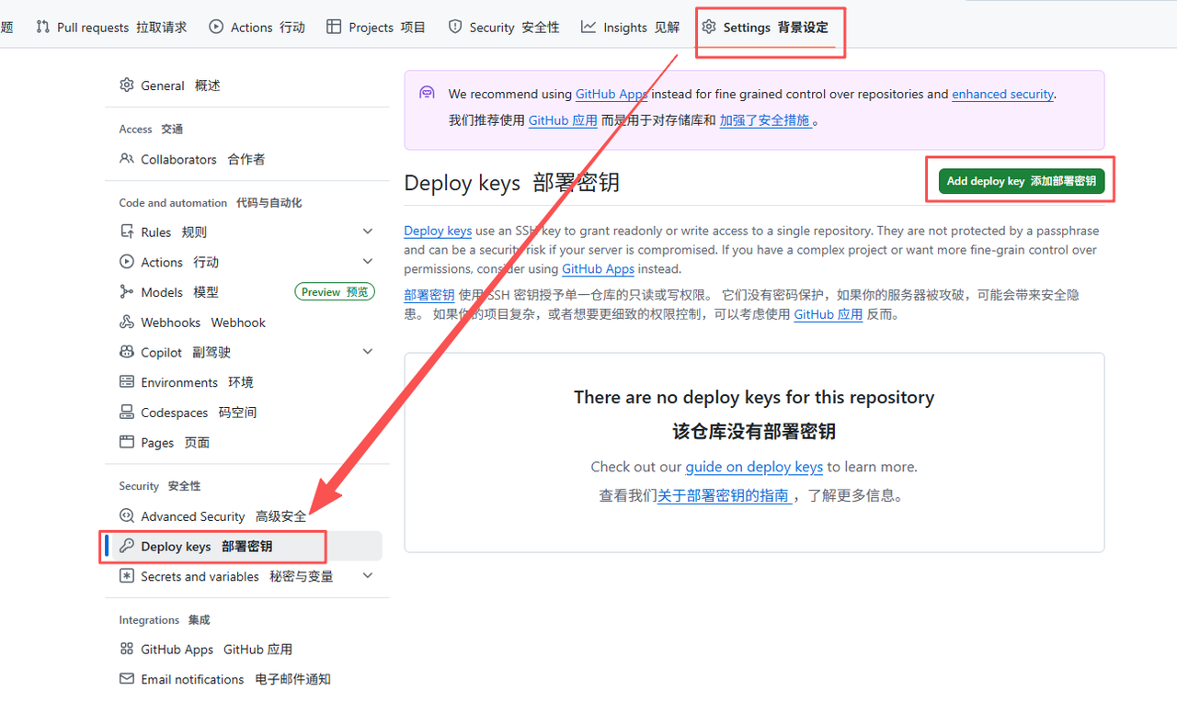
Task: Click the sidebar Actions play icon
Action: (127, 262)
